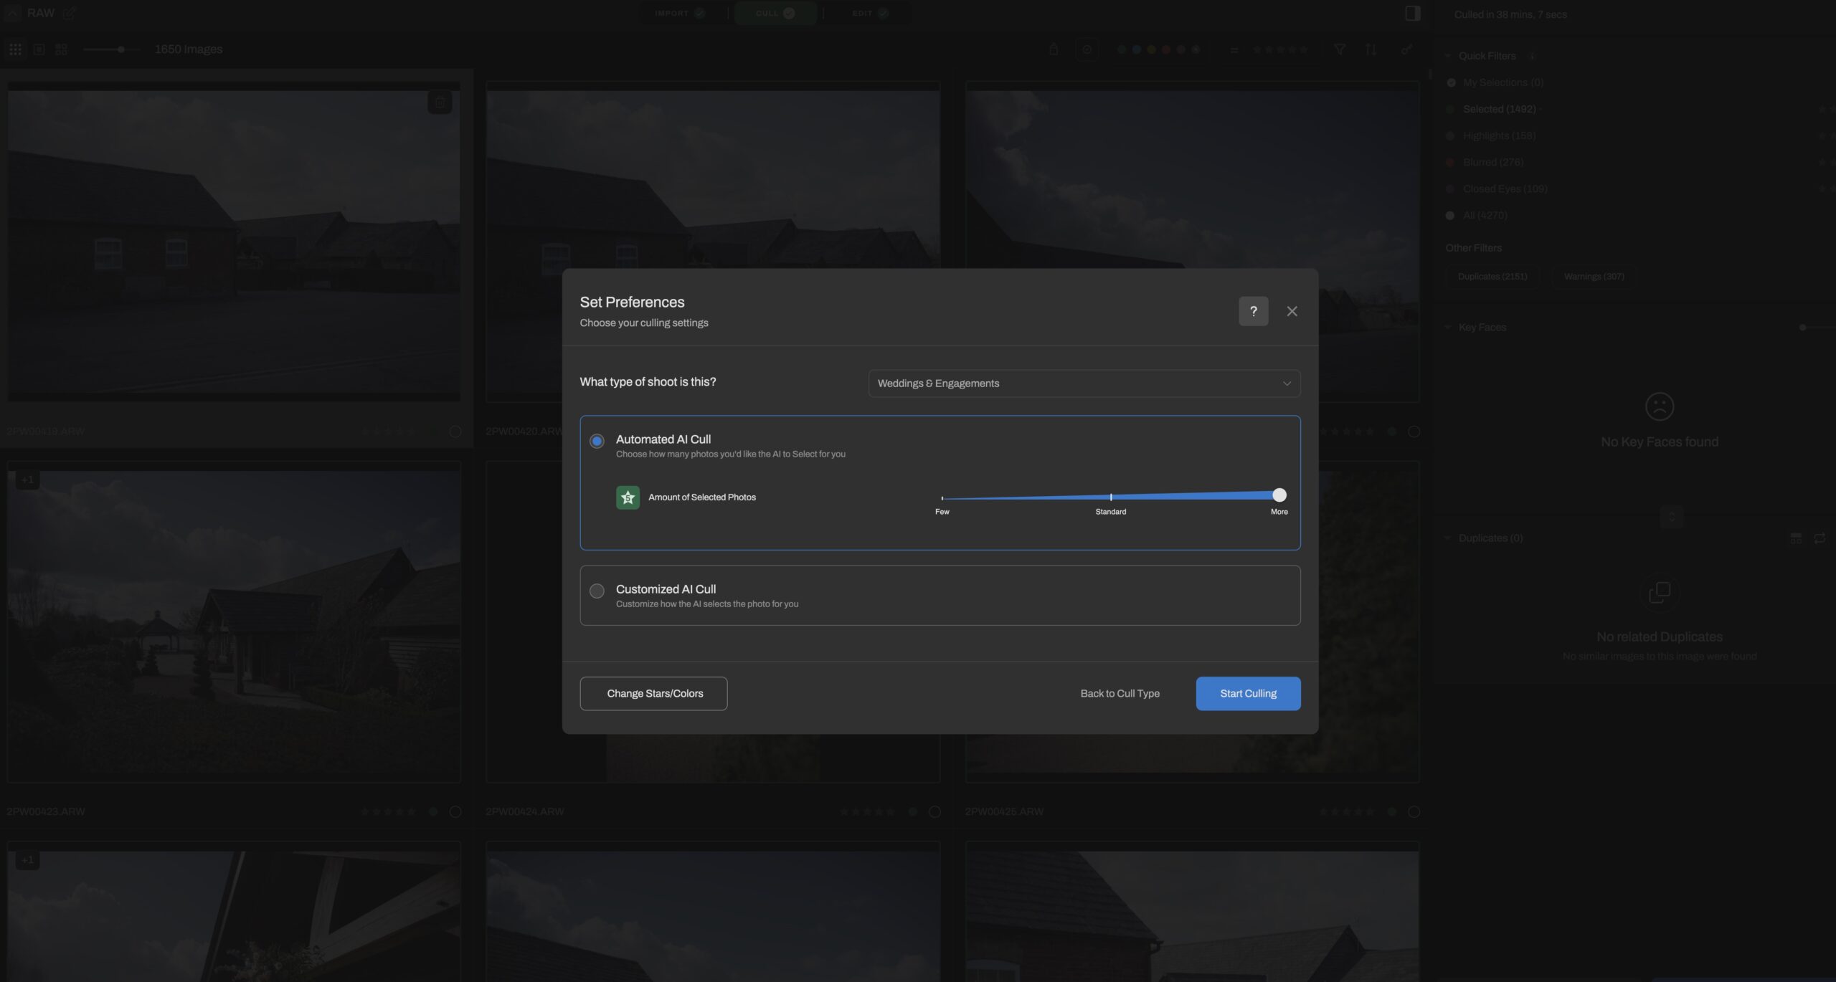Screen dimensions: 1836x982
Task: Set Amount of Selected Photos slider to Standard
Action: 1110,496
